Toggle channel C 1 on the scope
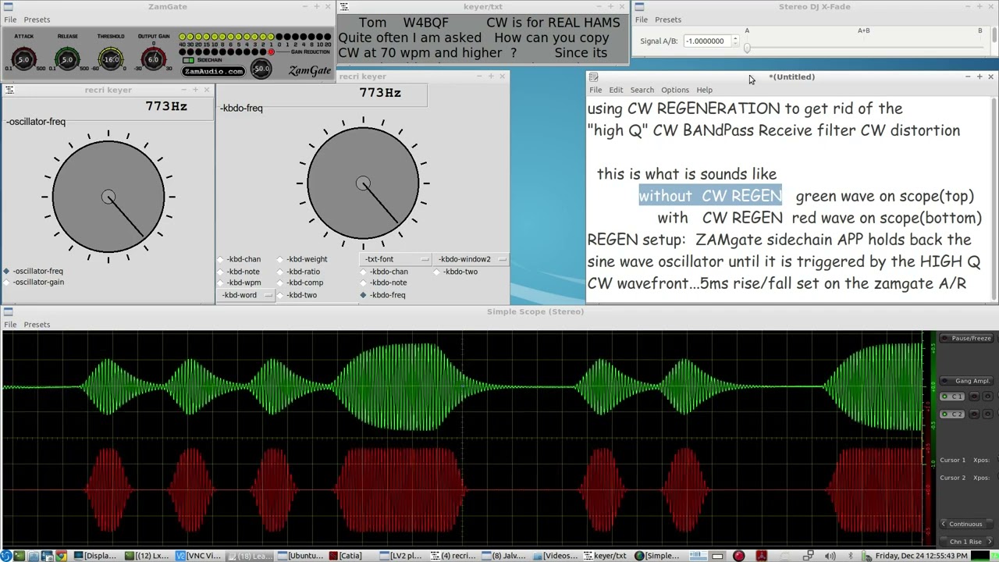 [952, 397]
